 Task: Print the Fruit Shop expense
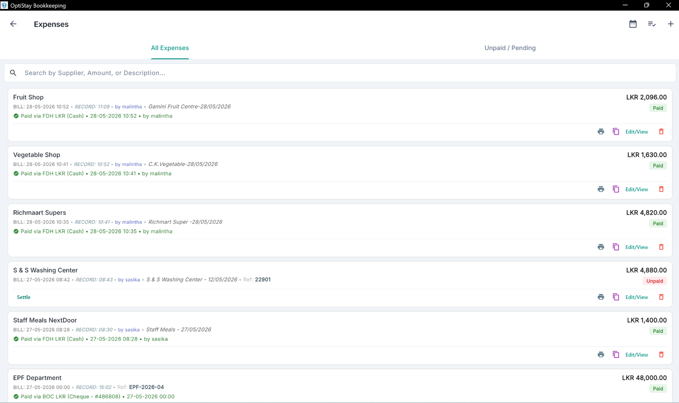tap(601, 132)
